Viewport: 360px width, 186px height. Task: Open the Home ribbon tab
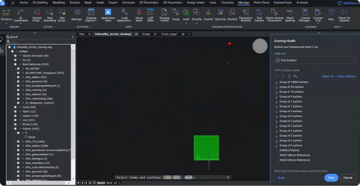point(24,3)
